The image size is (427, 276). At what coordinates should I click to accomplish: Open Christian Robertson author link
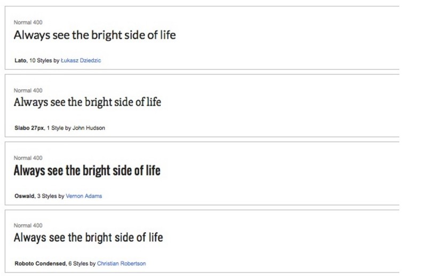[x=121, y=264]
